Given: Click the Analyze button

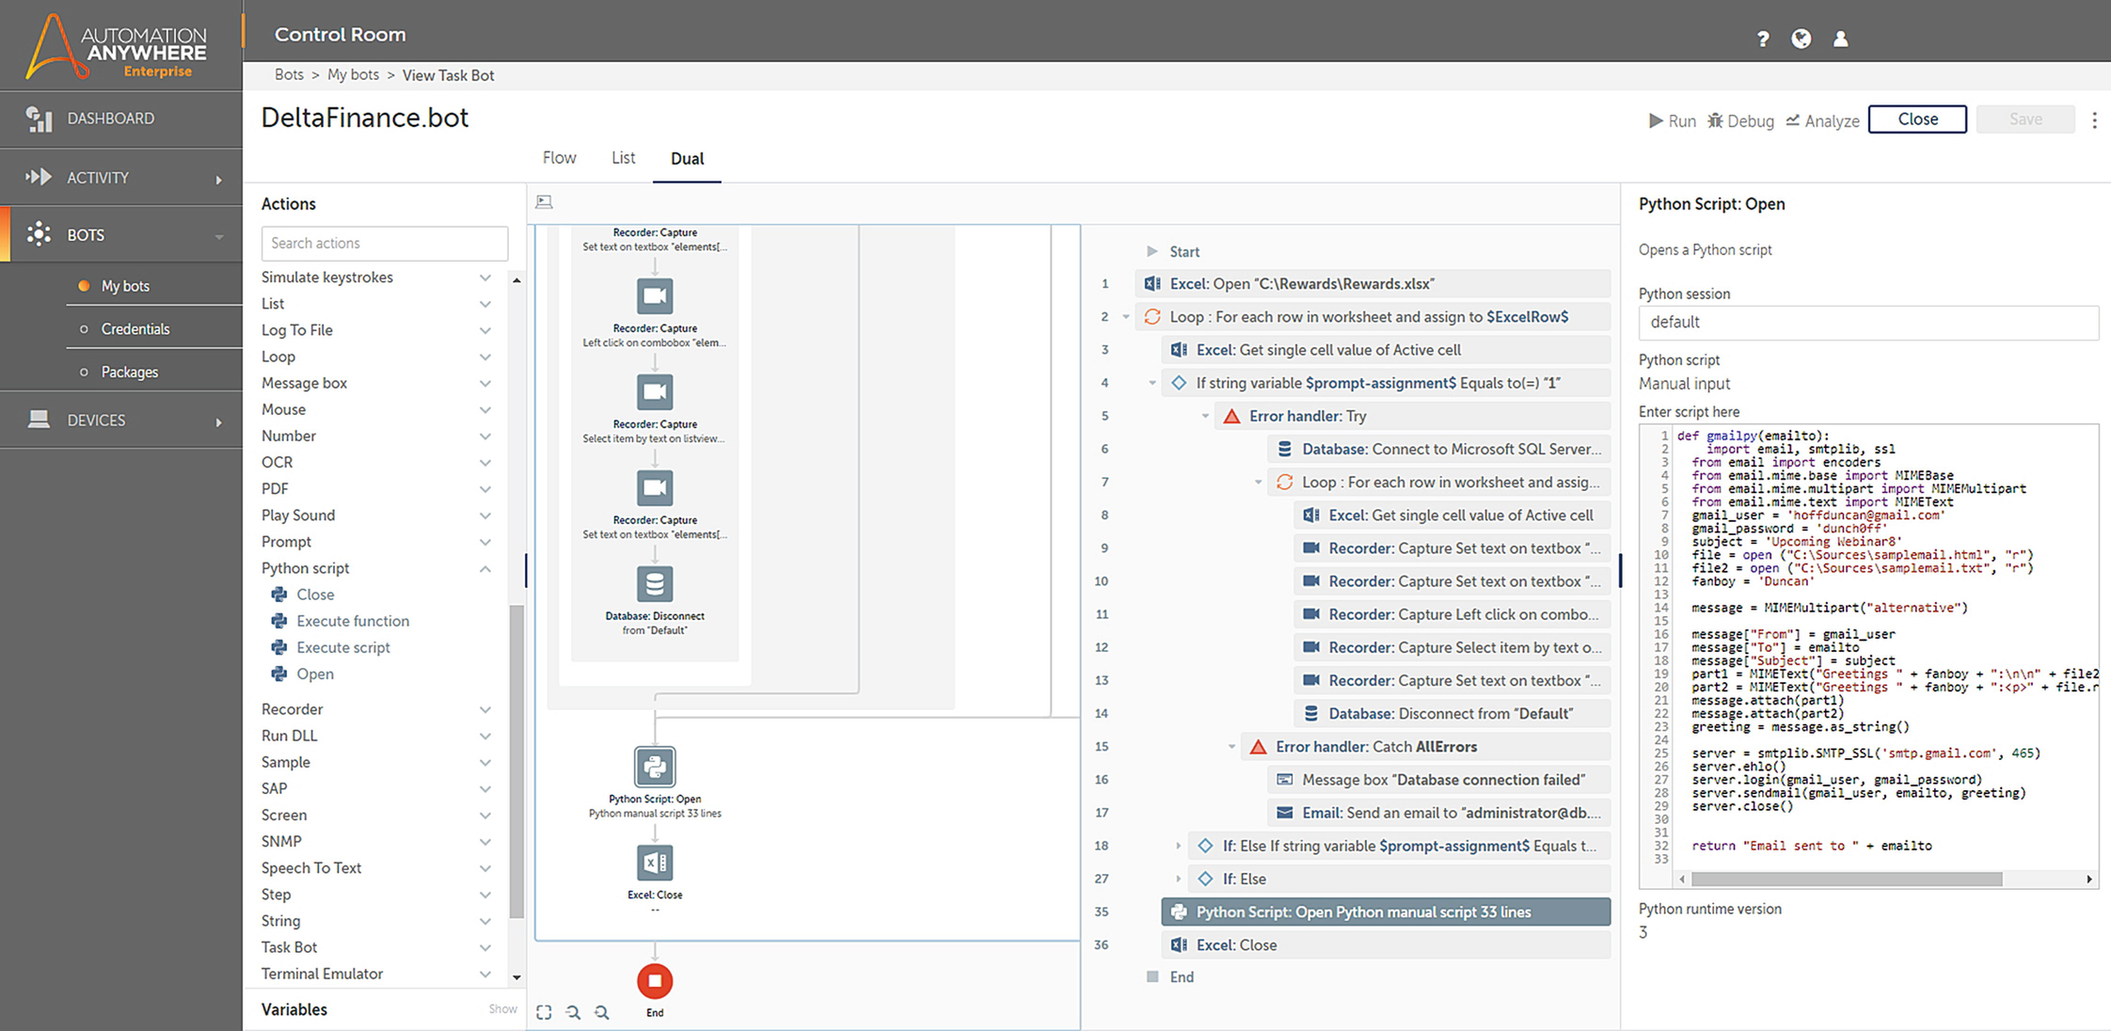Looking at the screenshot, I should click(x=1822, y=120).
